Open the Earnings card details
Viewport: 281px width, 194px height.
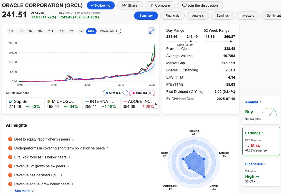point(254,133)
